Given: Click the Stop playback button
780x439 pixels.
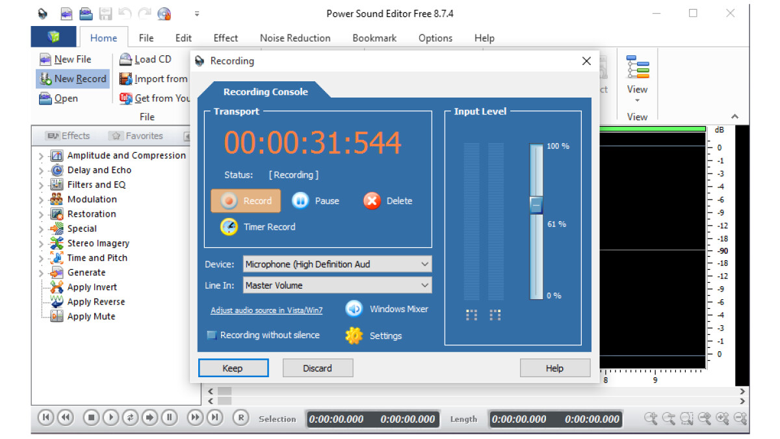Looking at the screenshot, I should point(92,418).
